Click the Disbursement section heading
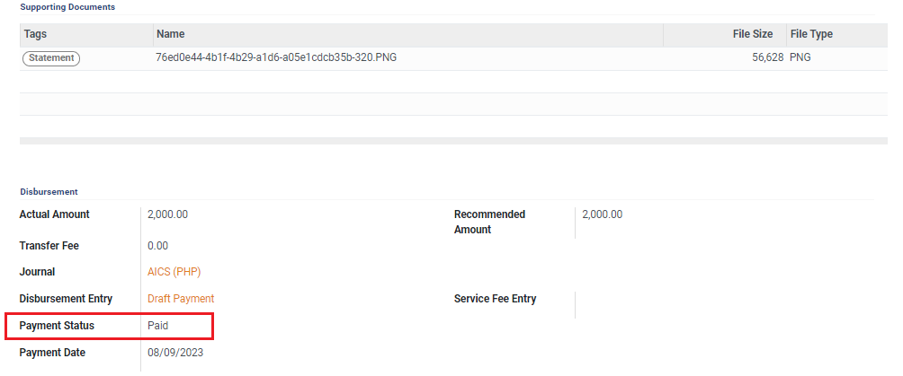This screenshot has height=376, width=903. [49, 191]
